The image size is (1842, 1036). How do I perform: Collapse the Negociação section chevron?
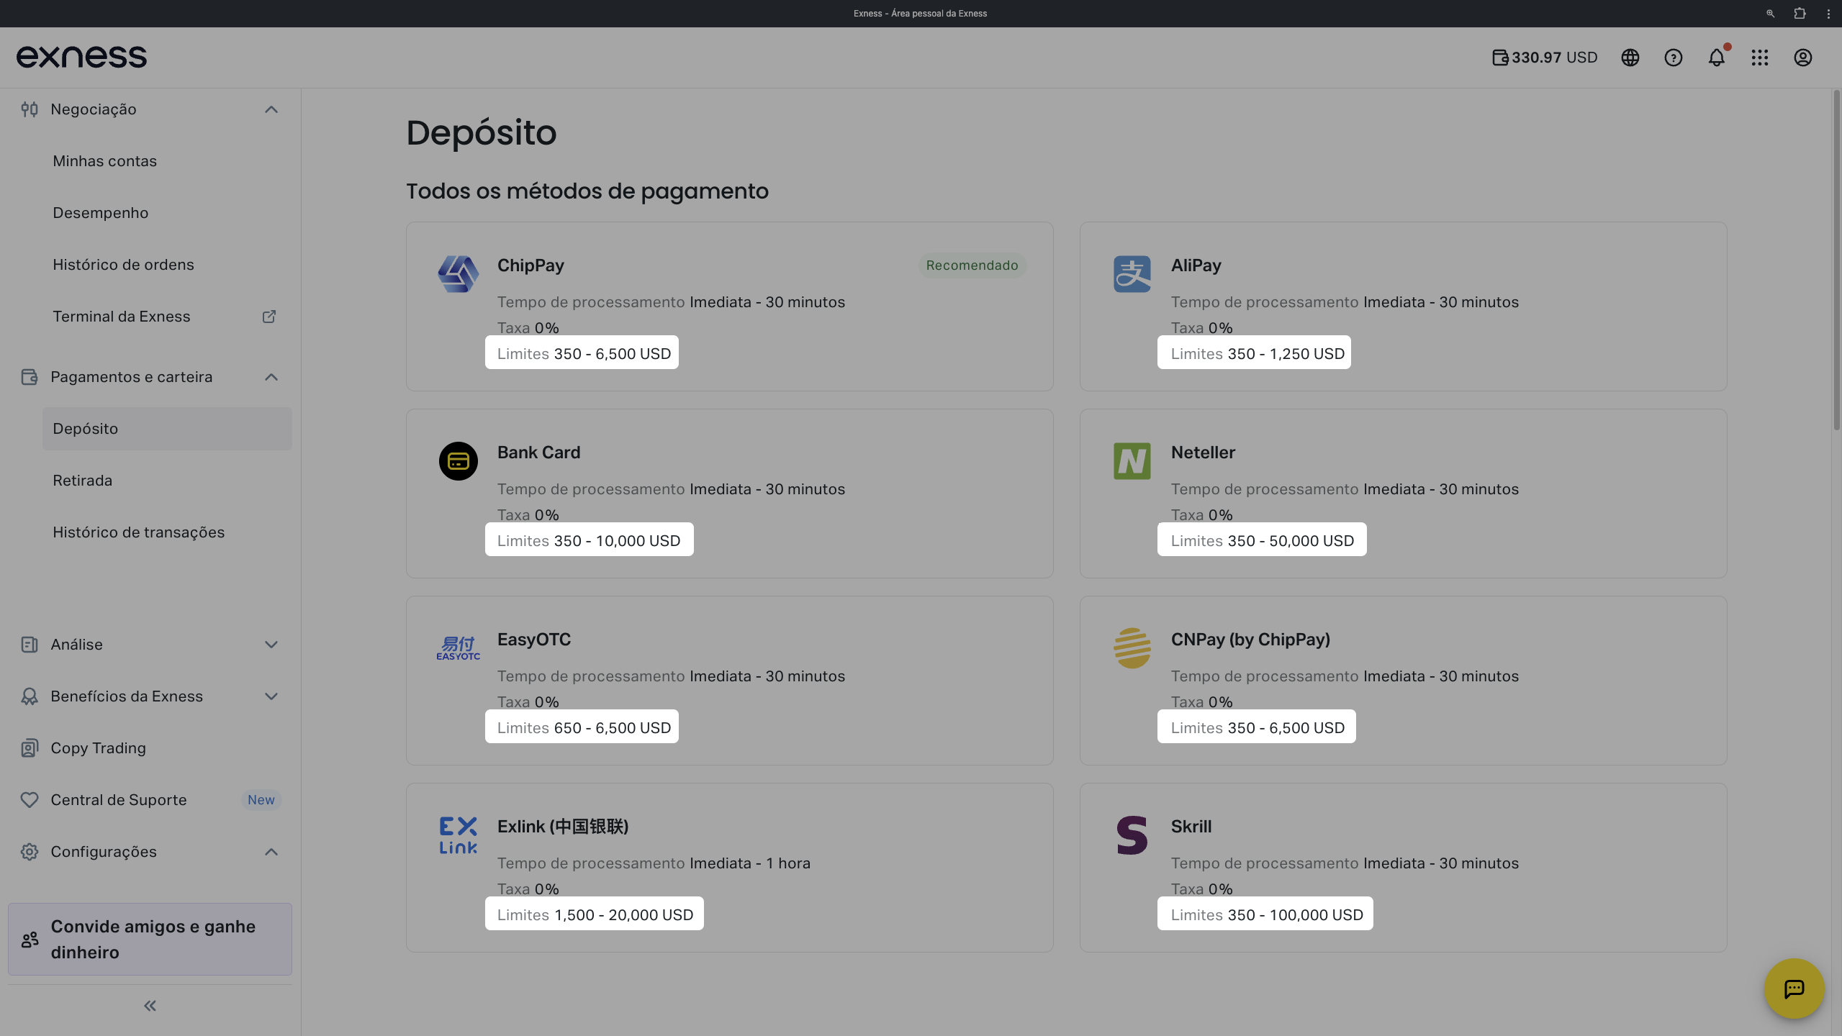(x=271, y=109)
